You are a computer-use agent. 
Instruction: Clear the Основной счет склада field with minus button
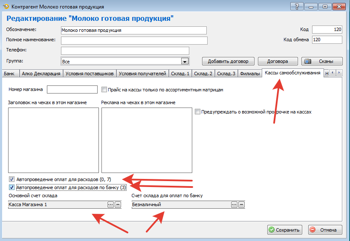click(118, 204)
